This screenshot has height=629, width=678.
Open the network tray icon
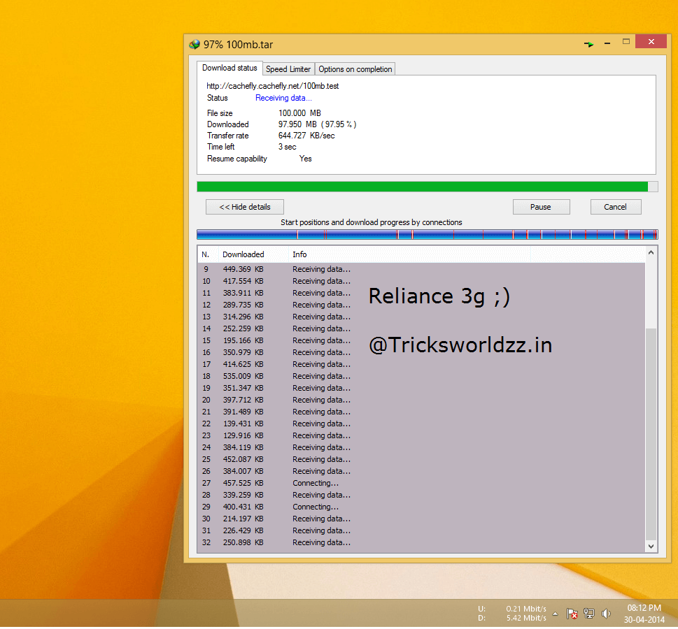[589, 614]
